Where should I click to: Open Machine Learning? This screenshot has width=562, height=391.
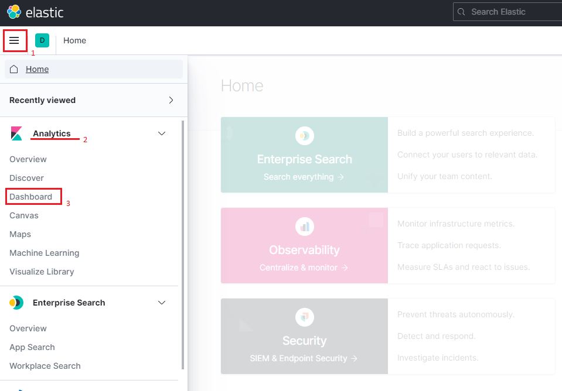pyautogui.click(x=44, y=252)
